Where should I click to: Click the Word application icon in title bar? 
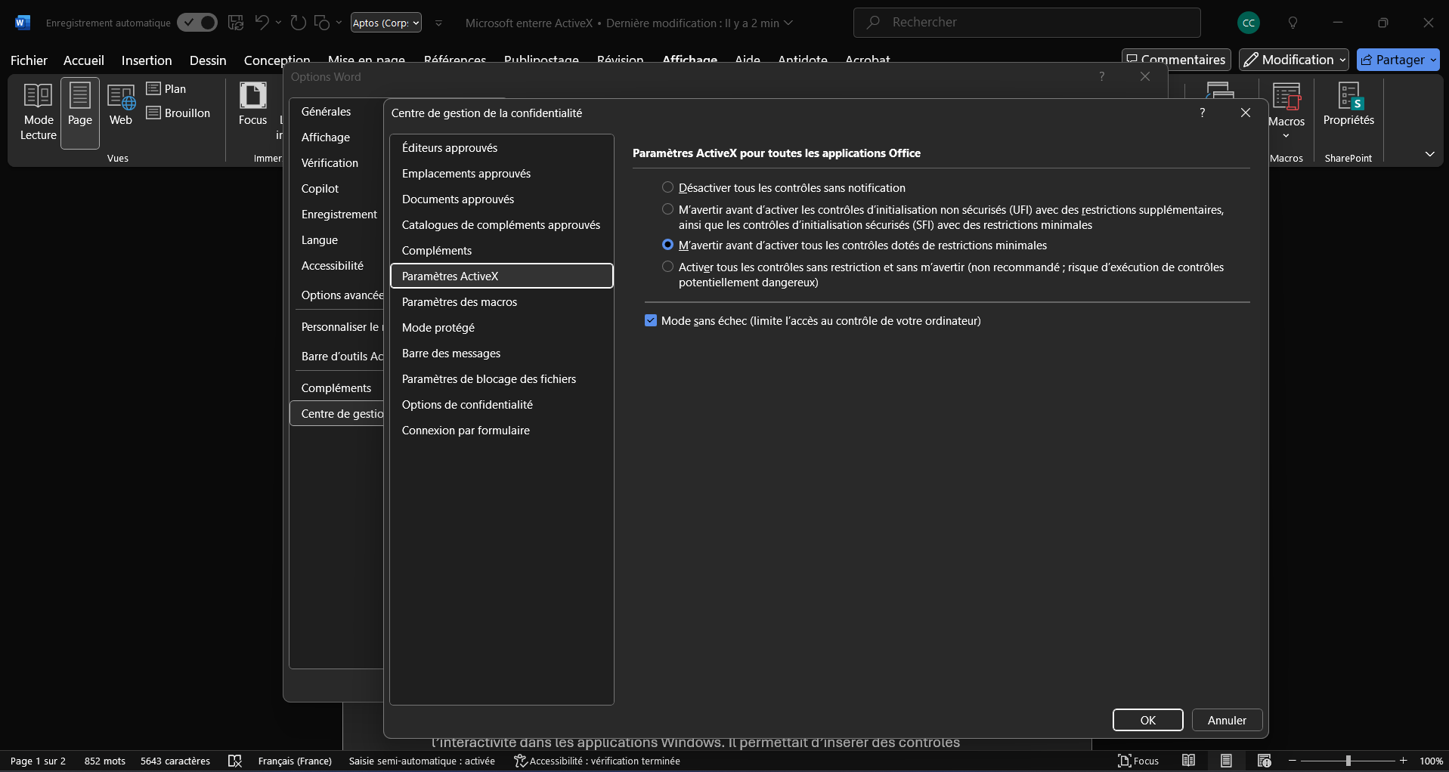[x=22, y=23]
